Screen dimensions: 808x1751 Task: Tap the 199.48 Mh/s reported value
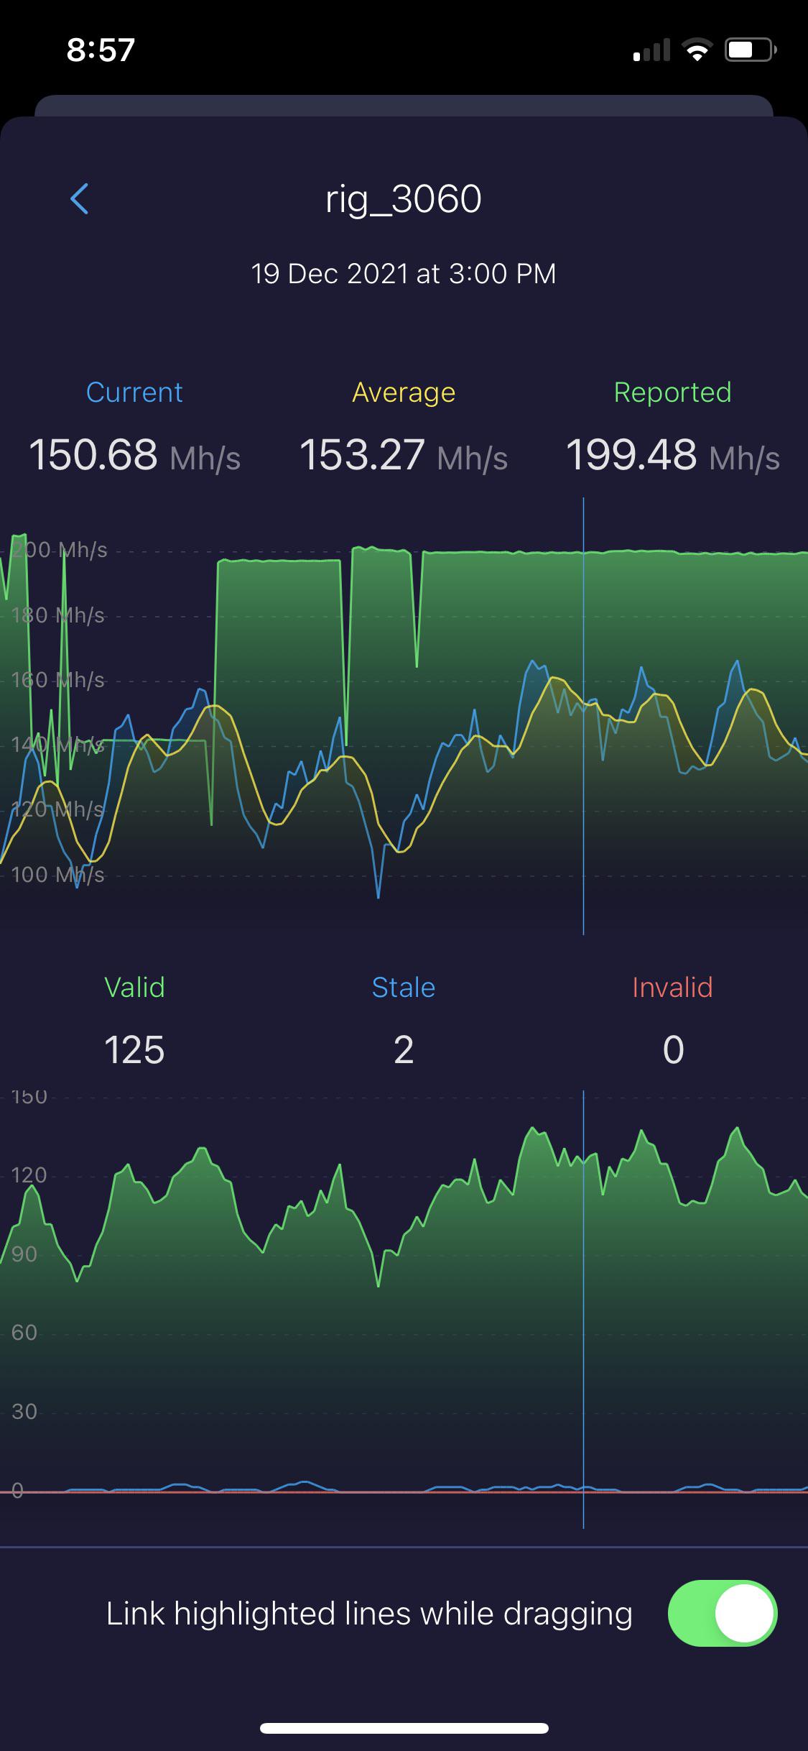point(673,455)
